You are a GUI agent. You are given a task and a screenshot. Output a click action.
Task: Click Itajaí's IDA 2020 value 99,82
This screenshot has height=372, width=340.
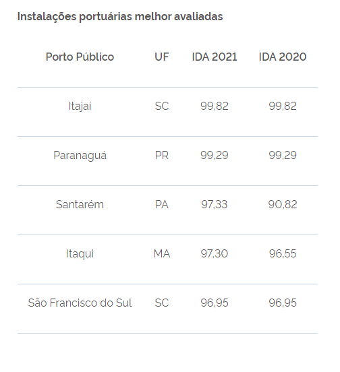(x=283, y=106)
